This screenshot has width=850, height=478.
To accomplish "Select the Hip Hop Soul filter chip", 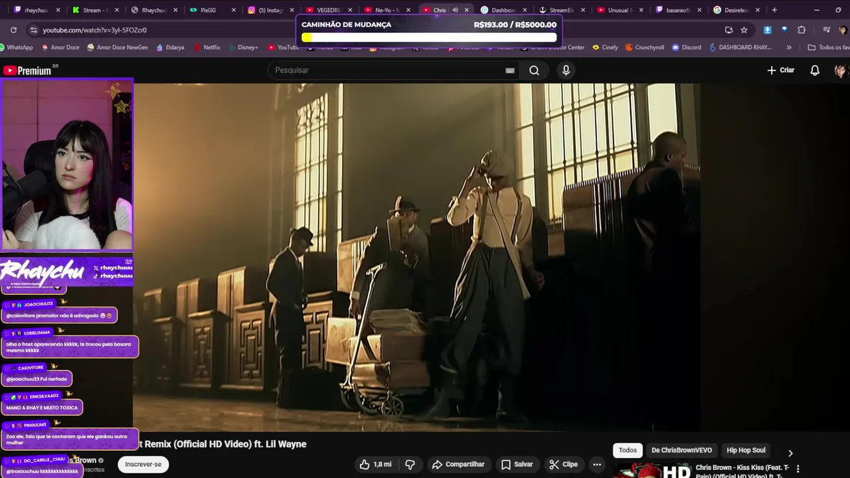I will (x=746, y=450).
